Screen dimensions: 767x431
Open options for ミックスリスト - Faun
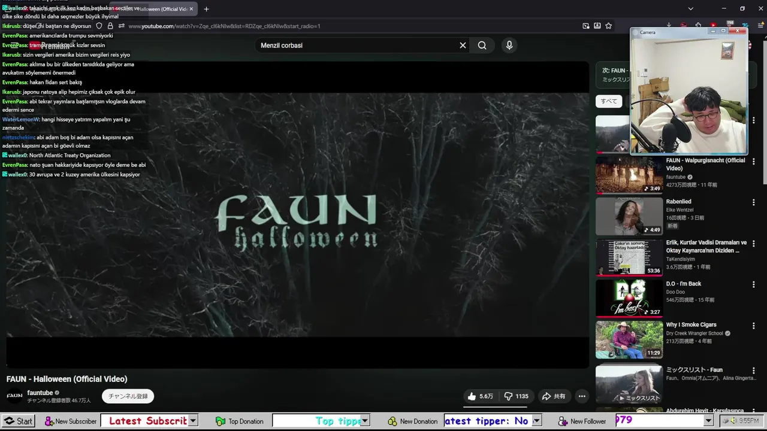[x=754, y=371]
